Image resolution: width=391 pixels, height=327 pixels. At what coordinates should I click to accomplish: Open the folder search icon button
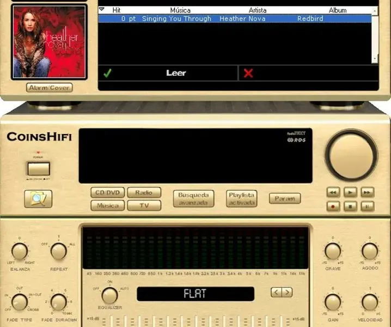38,199
